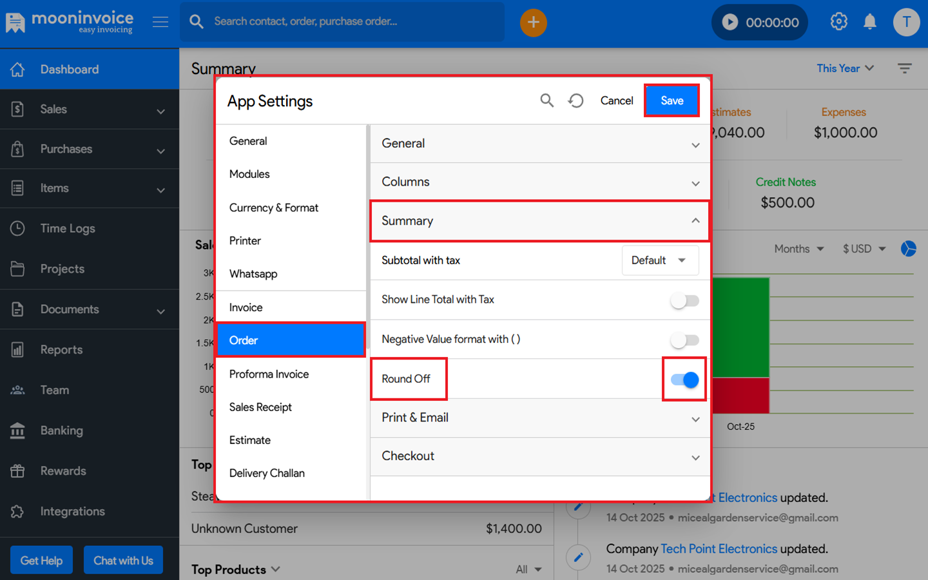Enable Show Line Total with Tax
Screen dimensions: 928x580
(684, 300)
